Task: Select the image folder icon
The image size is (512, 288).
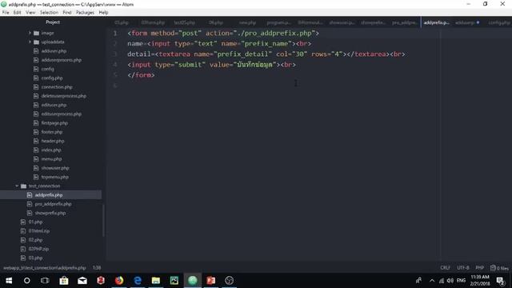Action: [x=36, y=33]
